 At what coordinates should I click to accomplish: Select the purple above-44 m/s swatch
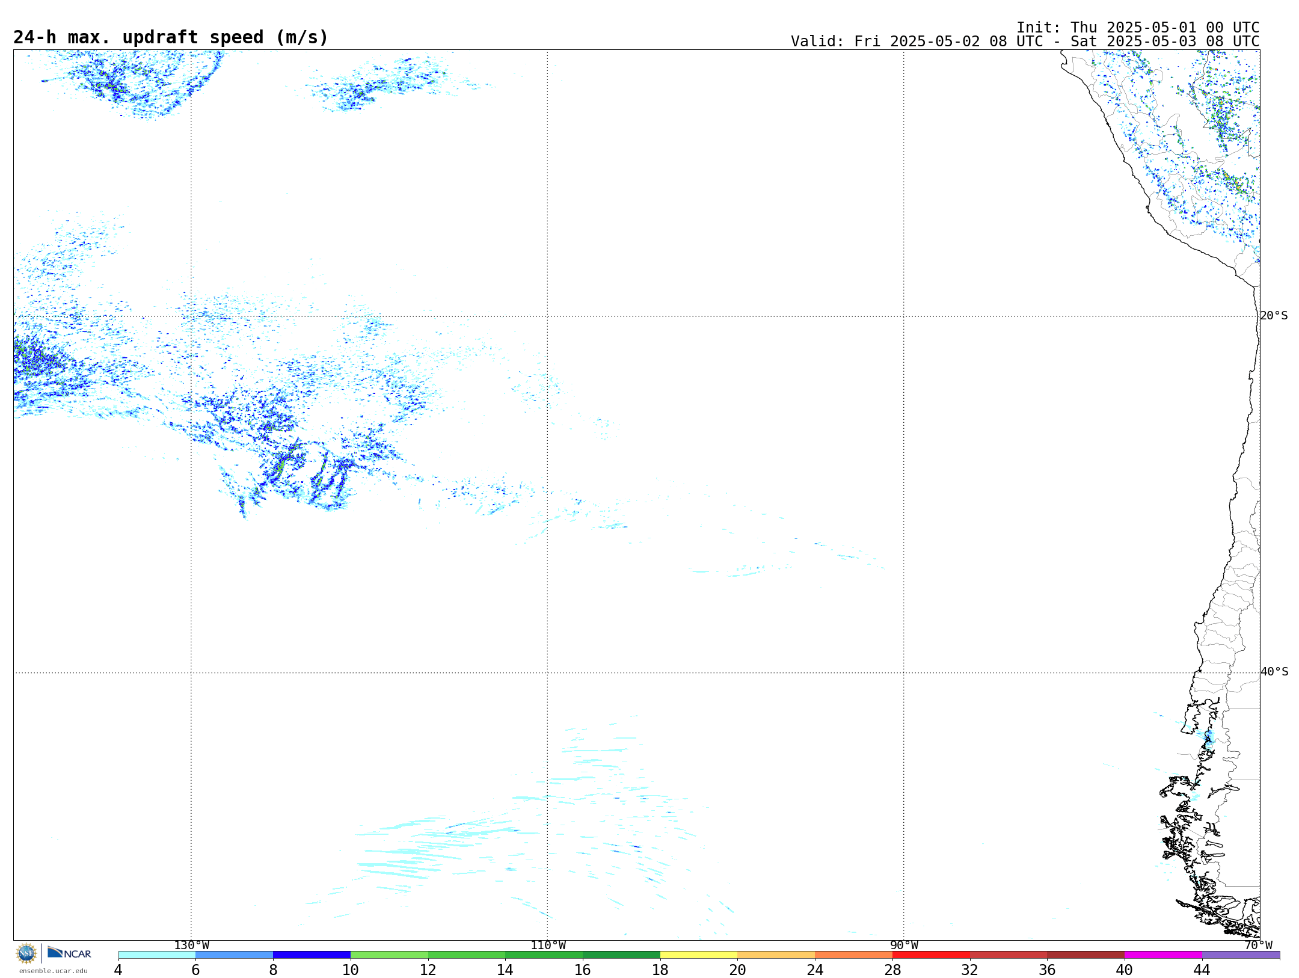[1241, 955]
